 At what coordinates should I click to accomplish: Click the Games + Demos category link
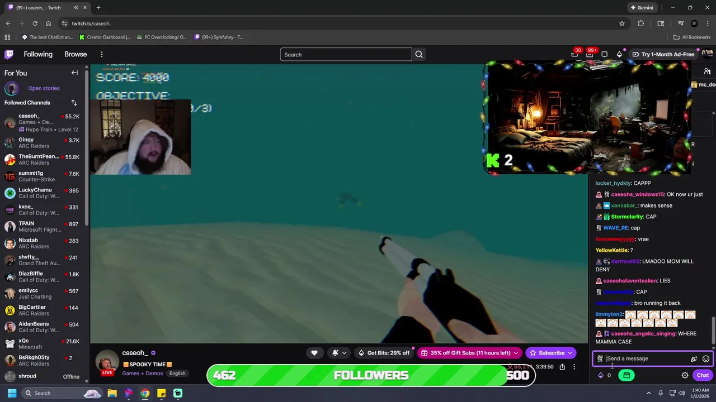[x=143, y=374]
